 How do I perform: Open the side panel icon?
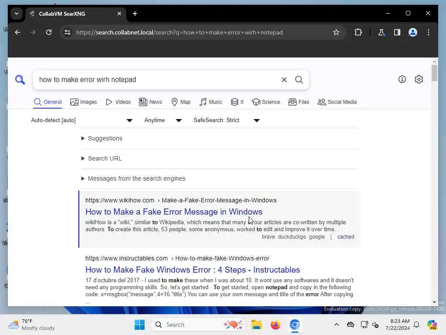397,32
